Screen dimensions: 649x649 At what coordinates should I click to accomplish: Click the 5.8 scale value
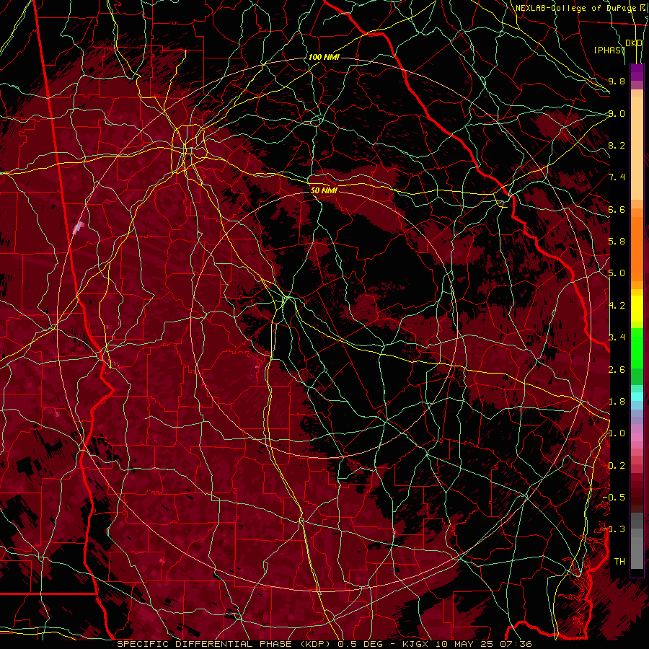click(617, 242)
